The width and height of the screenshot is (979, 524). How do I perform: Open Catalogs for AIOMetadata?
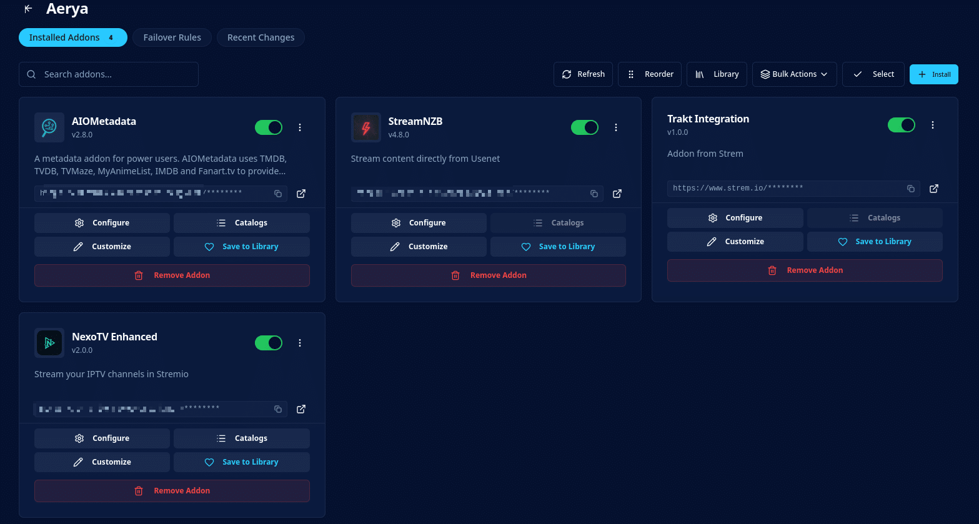tap(242, 223)
